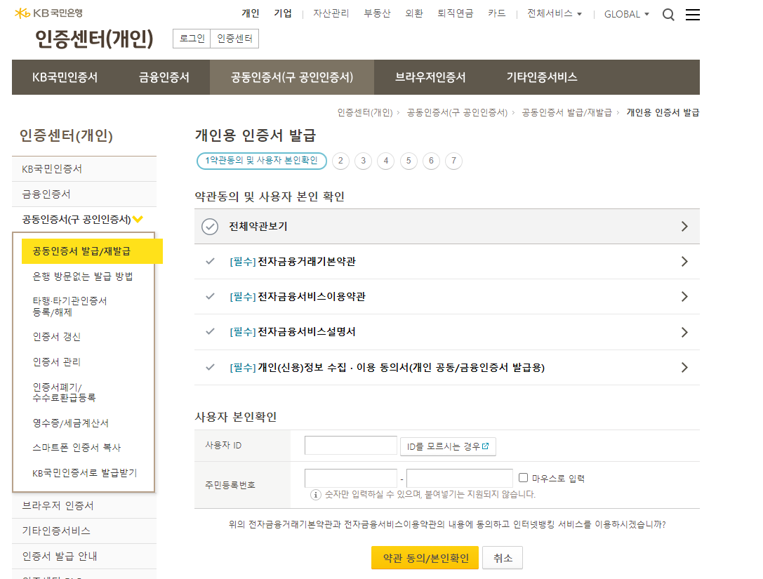Click external link icon beside ID를 모르시는 경우
Viewport: 763px width, 579px height.
coord(485,446)
